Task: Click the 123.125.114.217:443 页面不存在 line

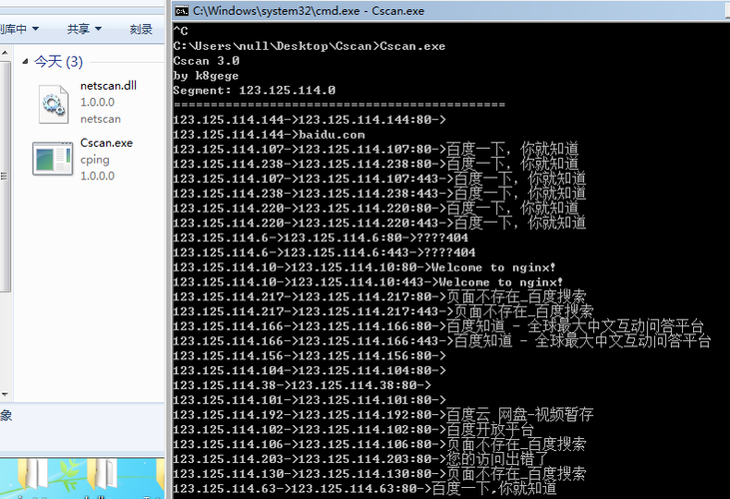Action: (383, 311)
